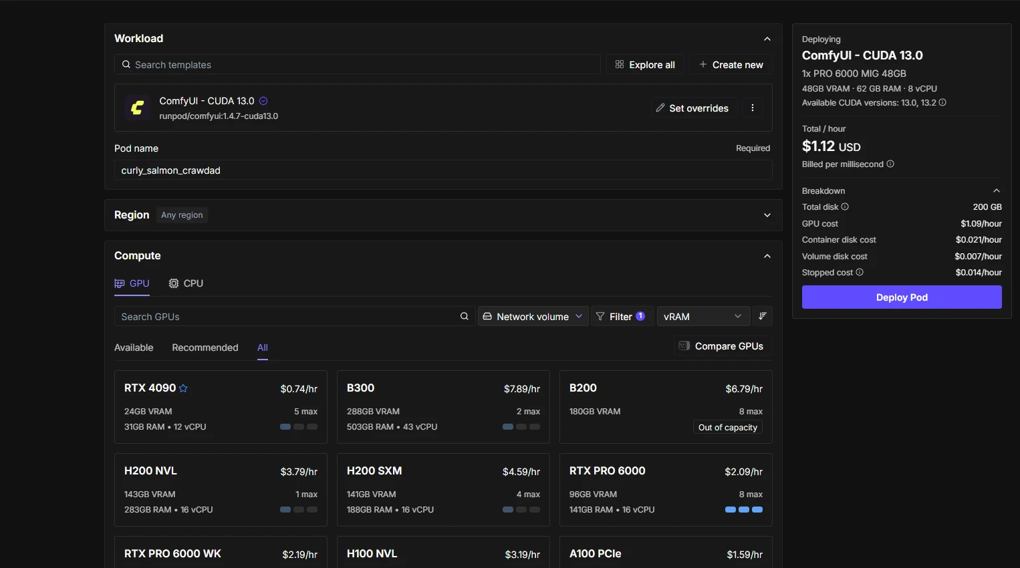1020x568 pixels.
Task: Click the Container disk cost $0.021/hour value
Action: 979,240
